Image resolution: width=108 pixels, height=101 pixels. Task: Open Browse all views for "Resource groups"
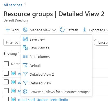tap(57, 92)
